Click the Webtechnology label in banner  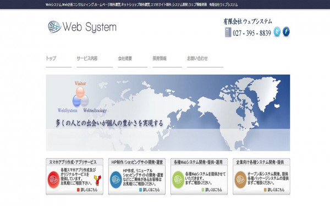(x=95, y=110)
